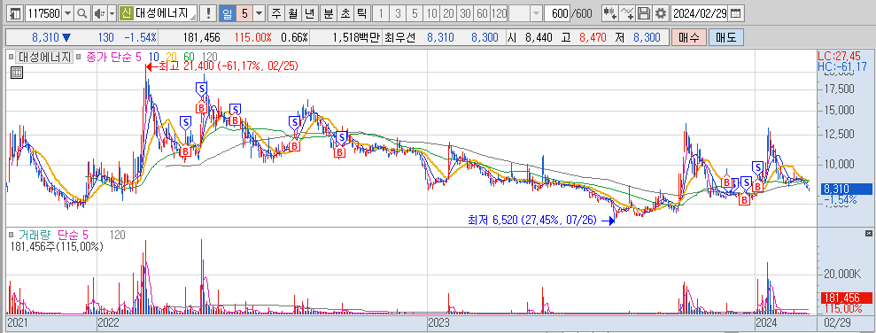This screenshot has width=876, height=333.
Task: Click the pink 5 period button
Action: coord(244,13)
